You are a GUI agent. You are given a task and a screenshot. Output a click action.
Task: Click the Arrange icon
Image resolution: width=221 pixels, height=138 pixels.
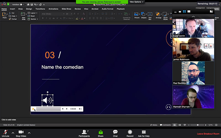(158, 14)
